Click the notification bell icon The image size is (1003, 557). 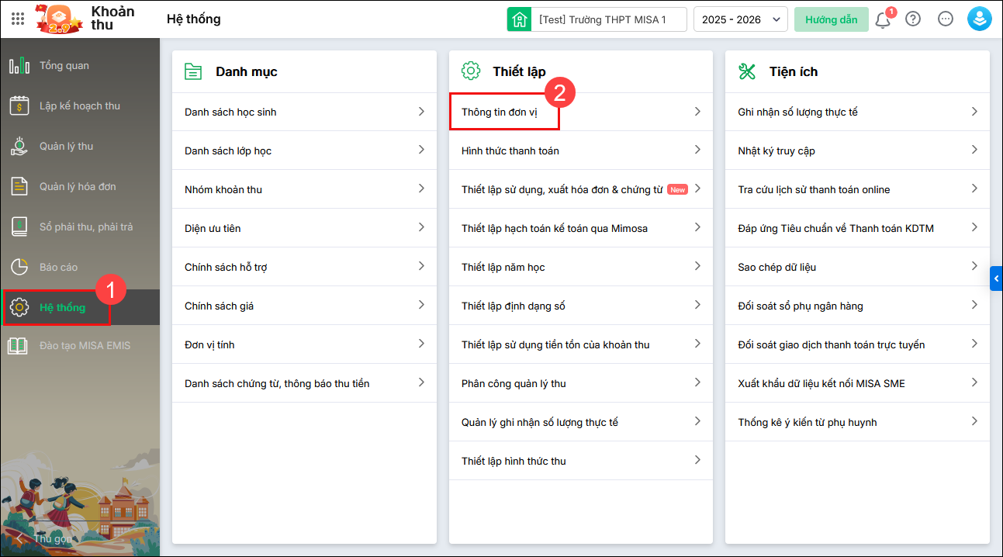[x=882, y=20]
